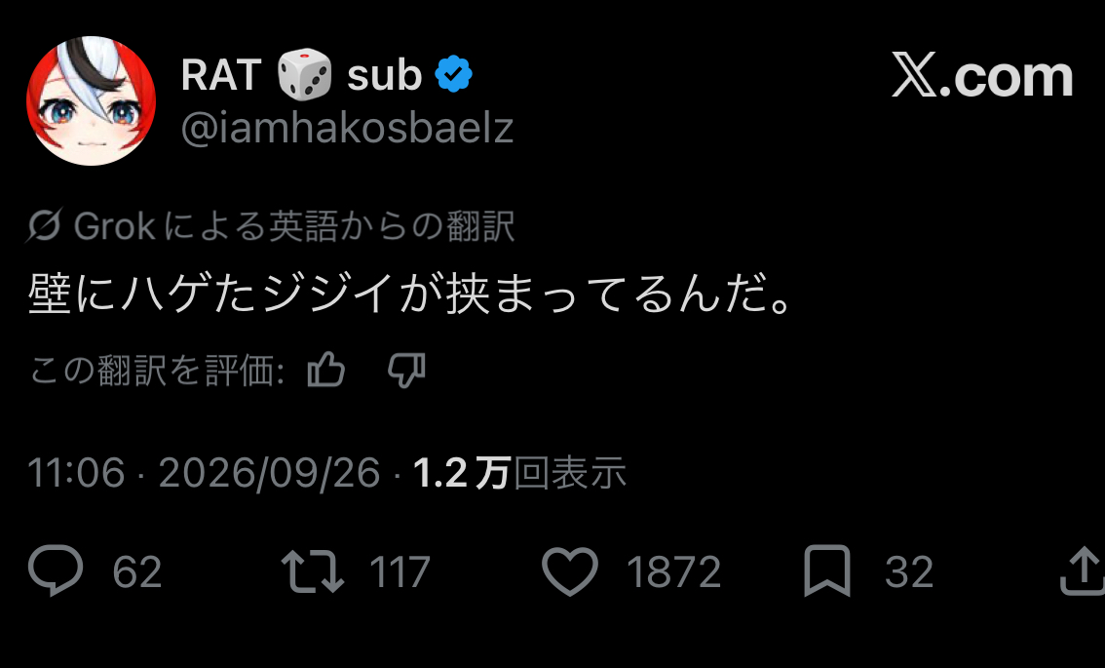Viewport: 1105px width, 668px height.
Task: Click the Grok slashed-circle logo icon
Action: pos(45,225)
